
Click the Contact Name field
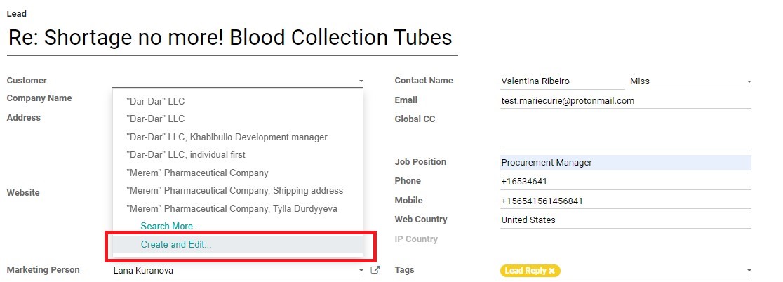[562, 81]
